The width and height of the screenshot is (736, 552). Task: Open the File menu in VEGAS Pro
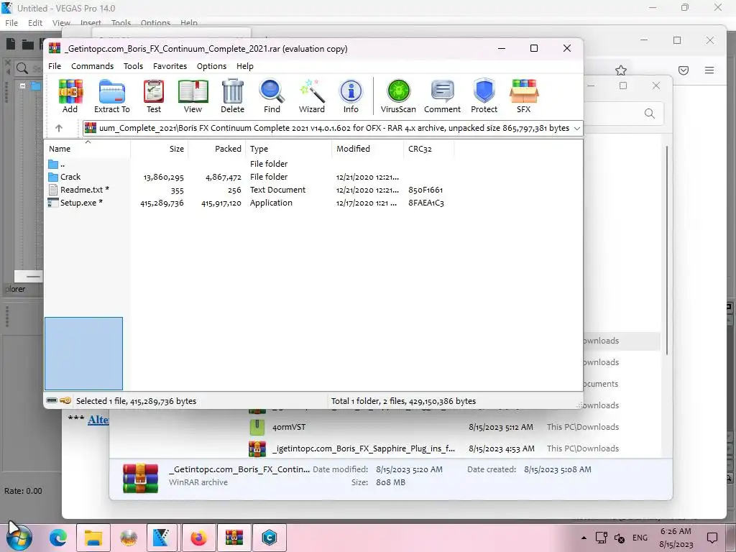click(11, 22)
